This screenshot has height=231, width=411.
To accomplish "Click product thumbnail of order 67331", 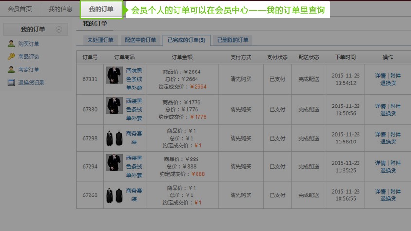I will [x=114, y=75].
